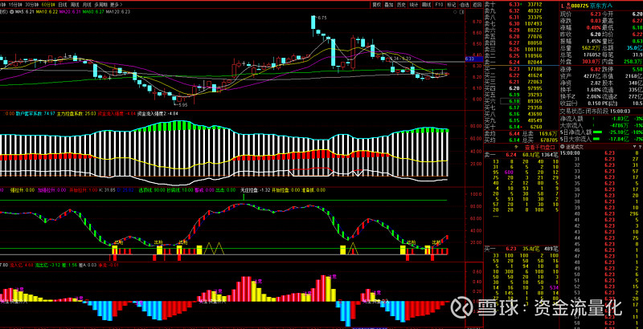Image resolution: width=643 pixels, height=329 pixels.
Task: Switch chart to 月线 monthly view
Action: click(x=87, y=5)
